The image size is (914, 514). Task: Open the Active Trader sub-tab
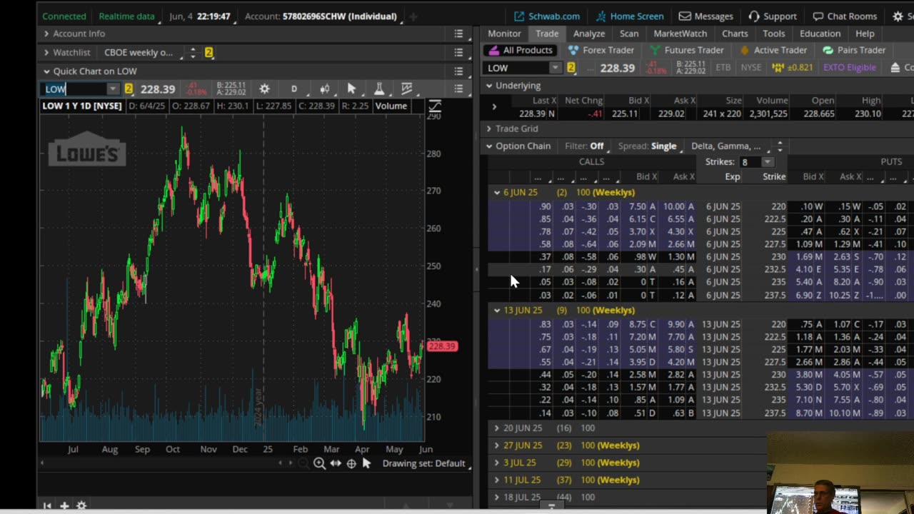pos(773,50)
